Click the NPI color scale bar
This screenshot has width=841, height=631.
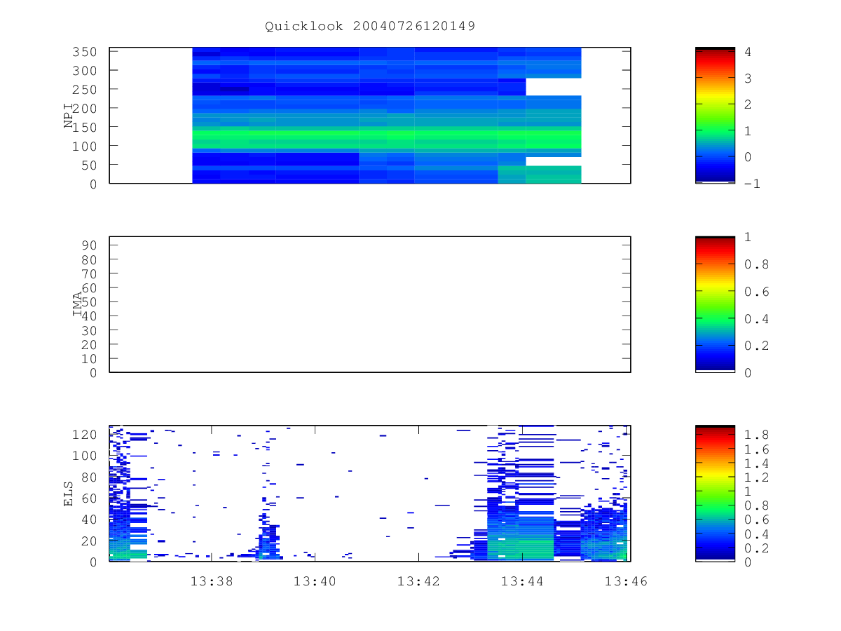(x=715, y=116)
